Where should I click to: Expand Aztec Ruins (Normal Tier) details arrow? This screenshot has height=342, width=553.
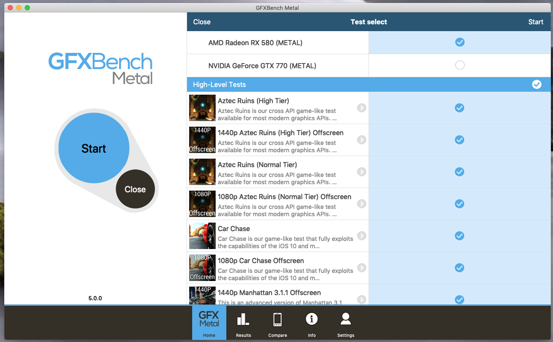362,172
